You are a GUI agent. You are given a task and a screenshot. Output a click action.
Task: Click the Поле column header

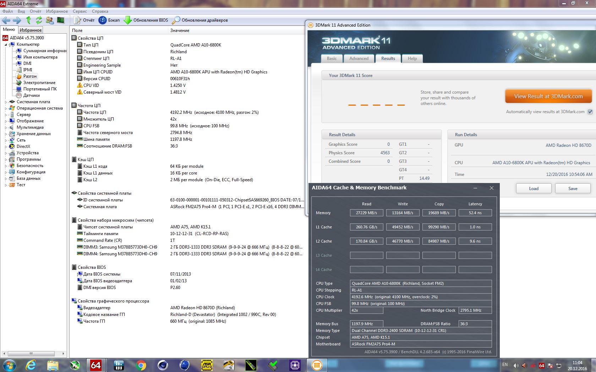tap(119, 30)
